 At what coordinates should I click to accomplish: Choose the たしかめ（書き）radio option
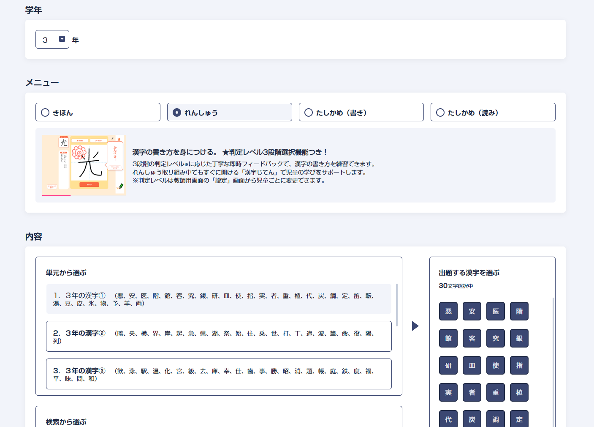pyautogui.click(x=361, y=112)
